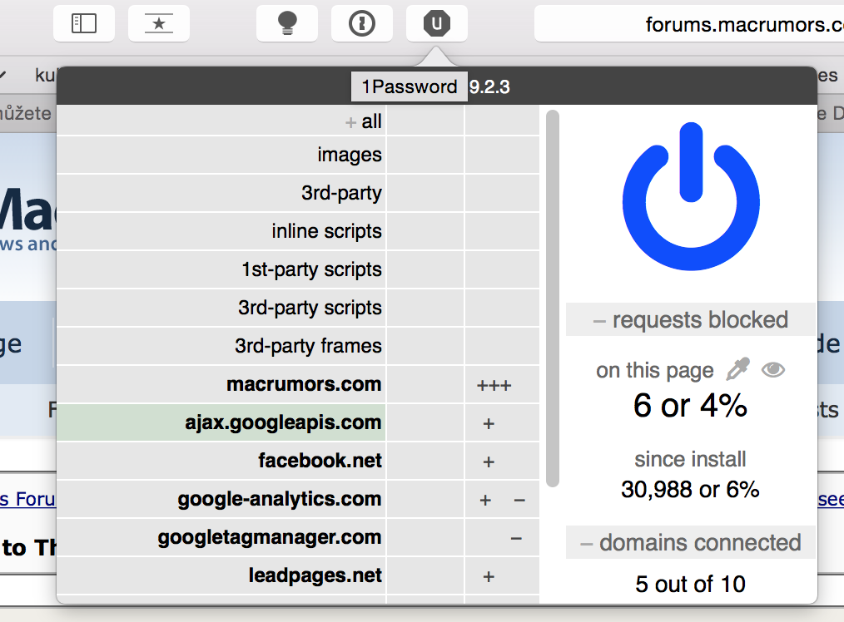Click the '1st-party scripts' rule row
844x622 pixels.
tap(221, 269)
